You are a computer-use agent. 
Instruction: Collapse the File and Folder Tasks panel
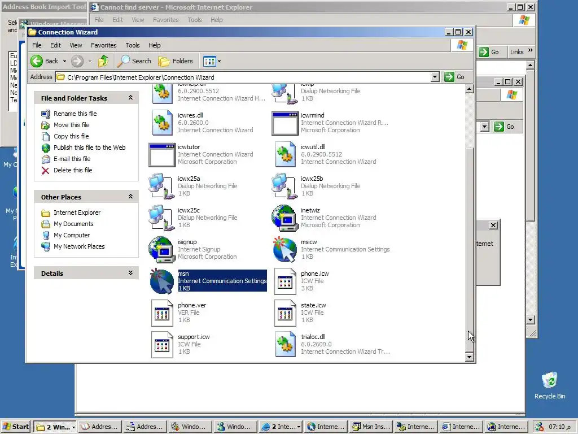click(130, 98)
